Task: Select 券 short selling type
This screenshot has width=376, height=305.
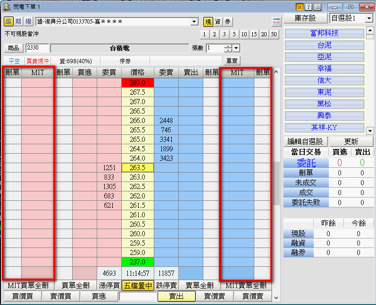Action: coord(227,22)
